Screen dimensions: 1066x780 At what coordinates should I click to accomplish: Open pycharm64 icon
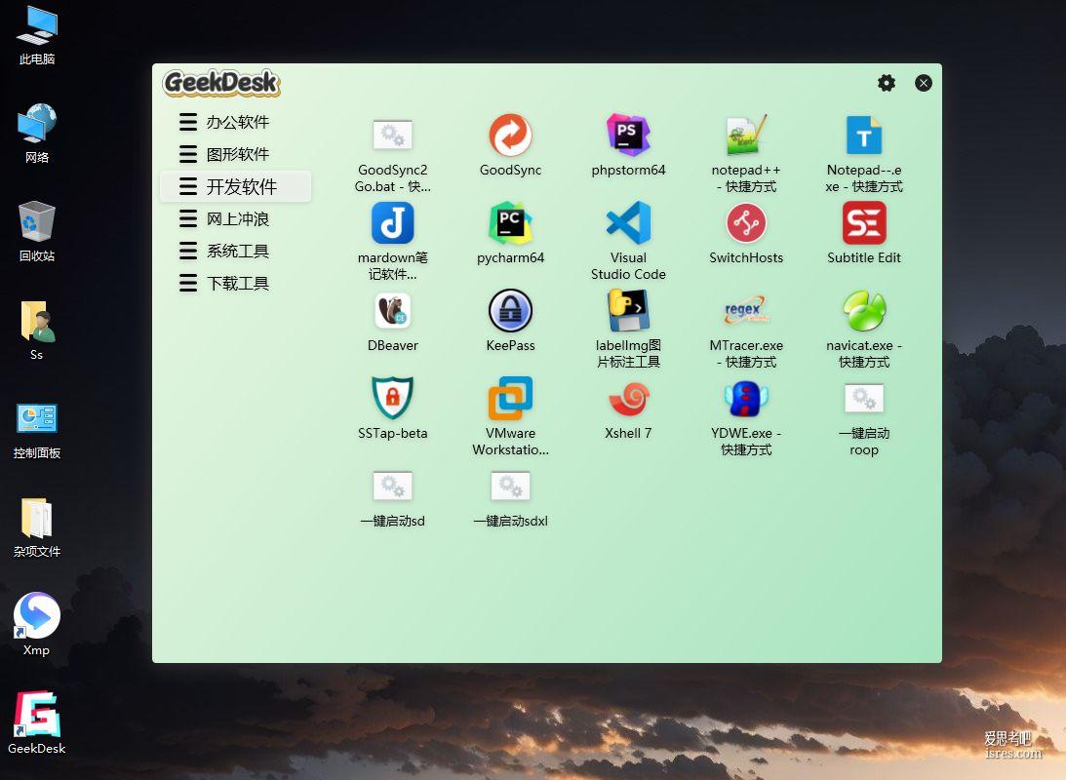pyautogui.click(x=510, y=223)
